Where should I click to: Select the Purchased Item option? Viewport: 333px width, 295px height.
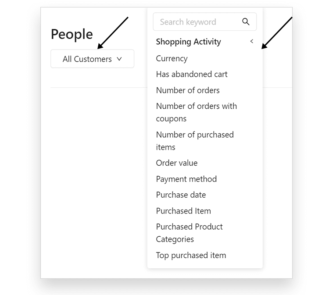click(x=183, y=211)
